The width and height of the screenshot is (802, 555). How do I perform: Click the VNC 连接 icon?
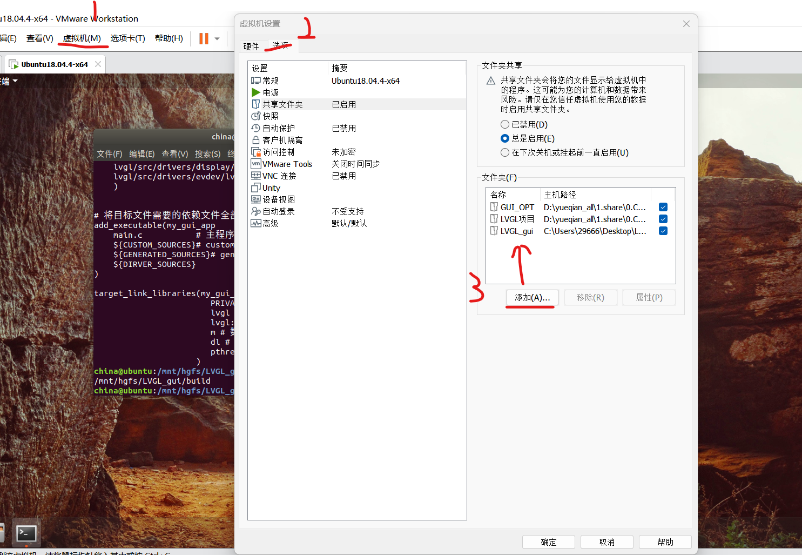(x=256, y=176)
